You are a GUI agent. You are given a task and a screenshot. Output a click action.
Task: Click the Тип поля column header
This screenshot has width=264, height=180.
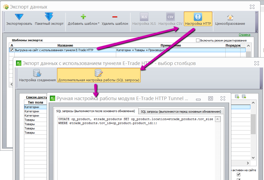click(35, 102)
